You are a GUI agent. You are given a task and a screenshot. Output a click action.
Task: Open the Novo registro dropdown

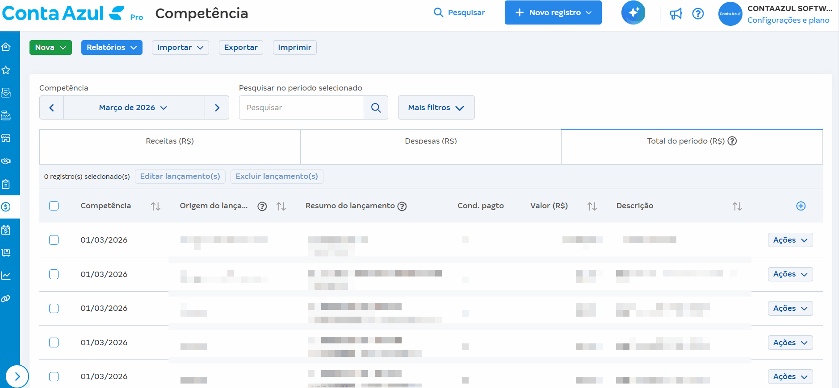pyautogui.click(x=553, y=12)
